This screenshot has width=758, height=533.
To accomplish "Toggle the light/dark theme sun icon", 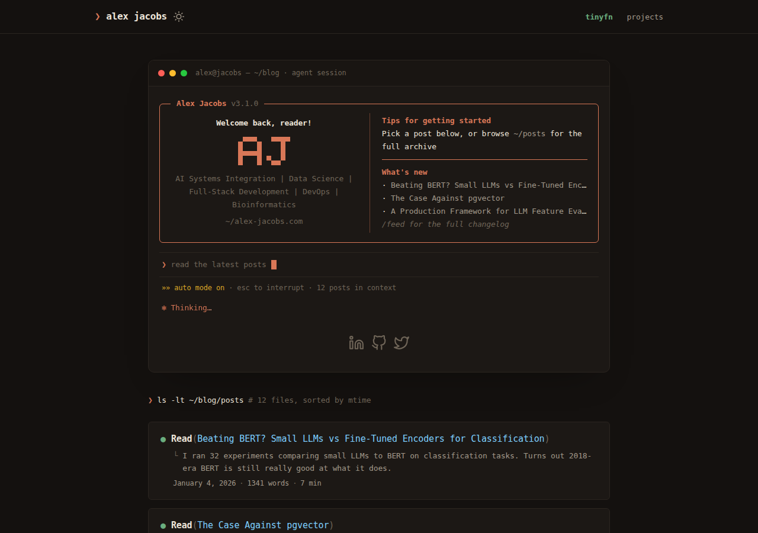I will (179, 17).
